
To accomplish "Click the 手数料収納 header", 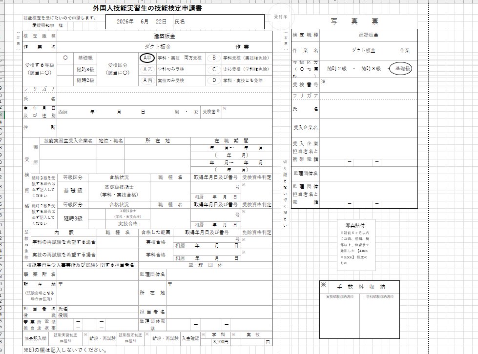I will pos(361,287).
